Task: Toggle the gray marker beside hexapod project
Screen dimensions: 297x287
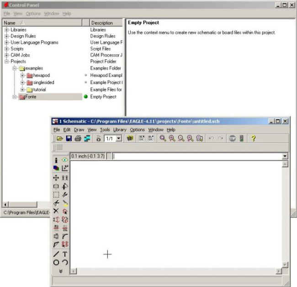Action: (85, 75)
